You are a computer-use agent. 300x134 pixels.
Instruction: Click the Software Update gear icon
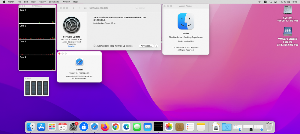pyautogui.click(x=72, y=25)
